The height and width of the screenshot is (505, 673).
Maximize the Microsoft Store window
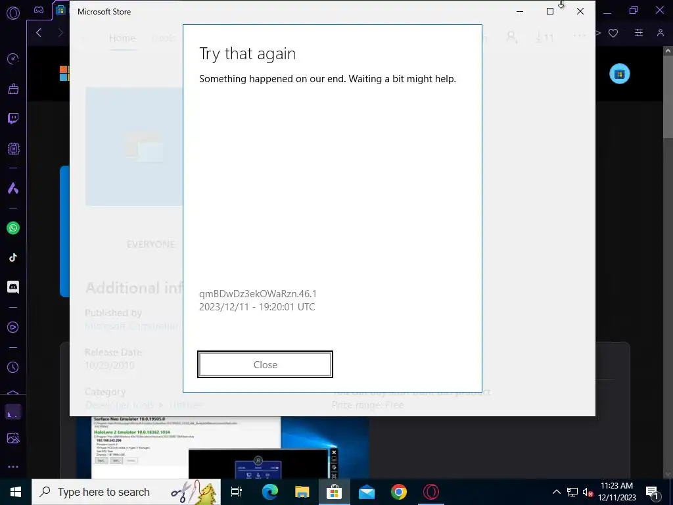click(550, 12)
